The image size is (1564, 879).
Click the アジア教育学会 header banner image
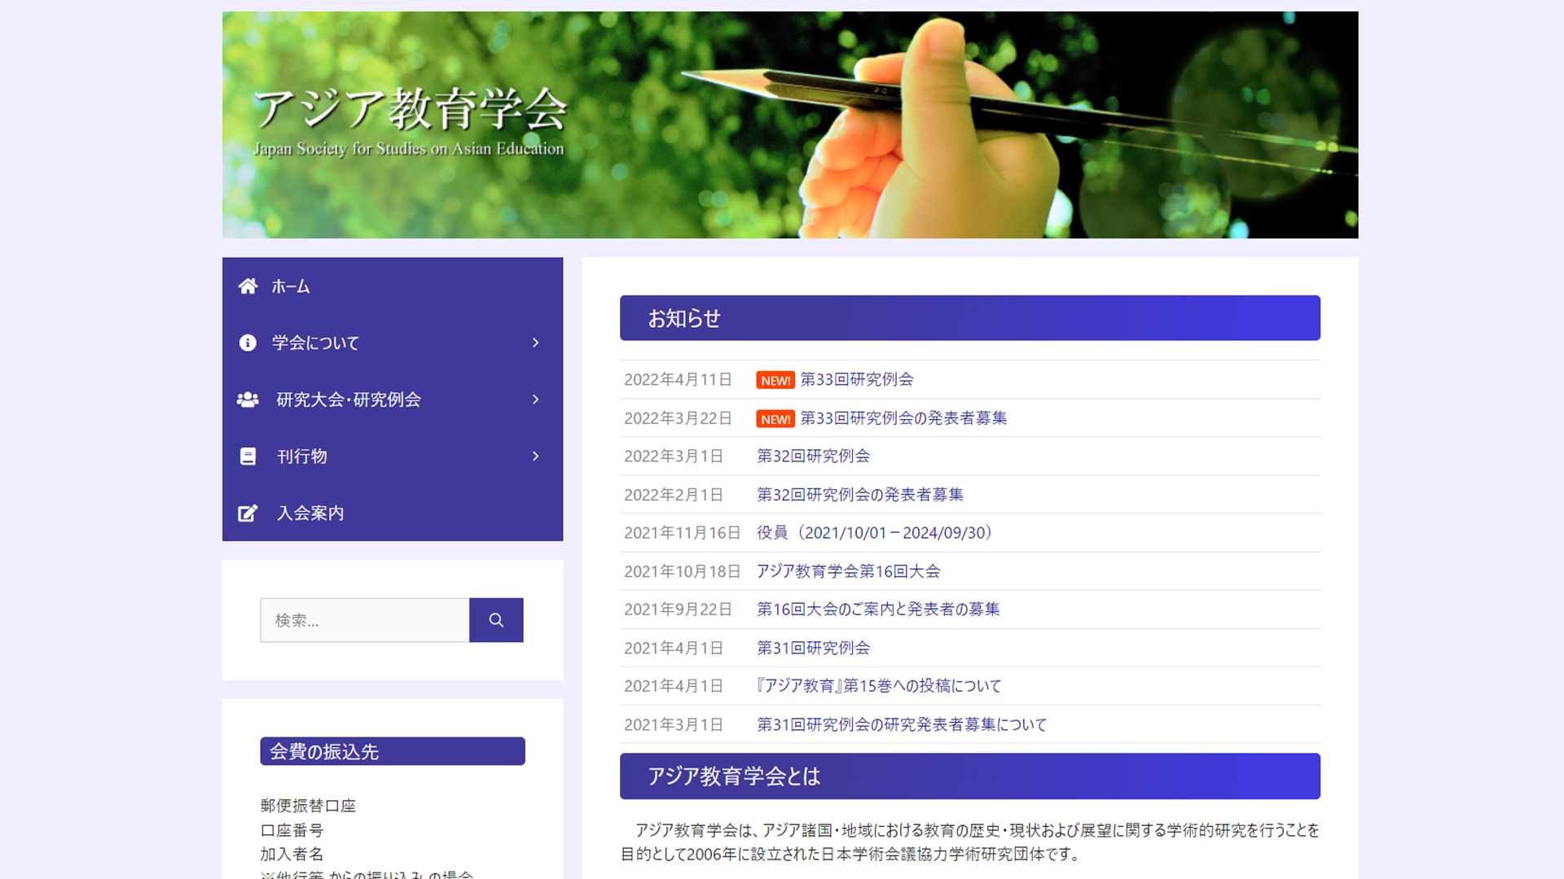[x=789, y=125]
